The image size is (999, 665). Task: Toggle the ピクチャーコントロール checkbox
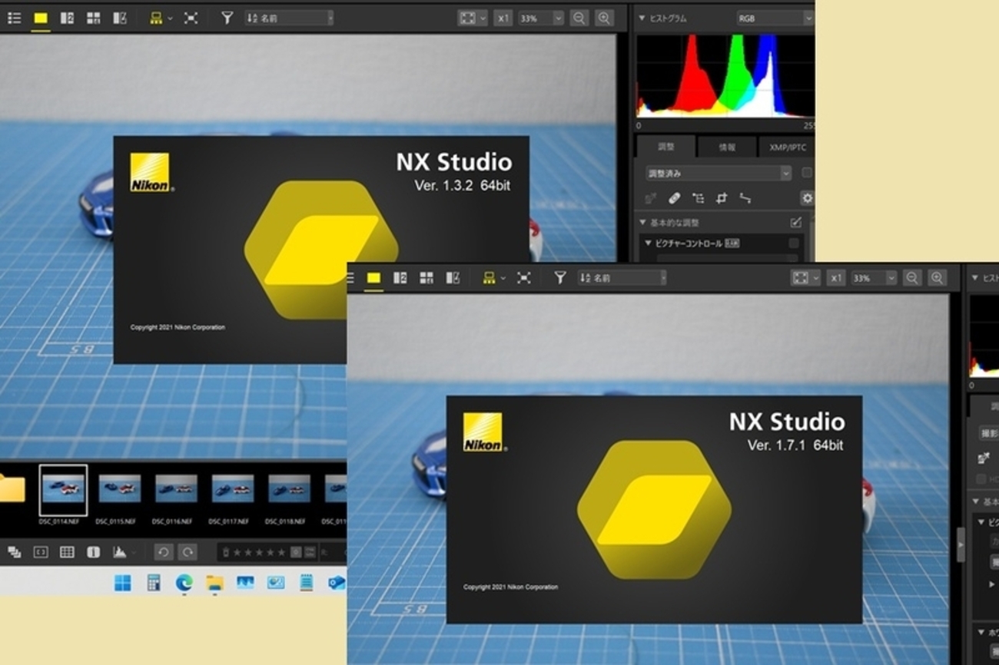[794, 243]
